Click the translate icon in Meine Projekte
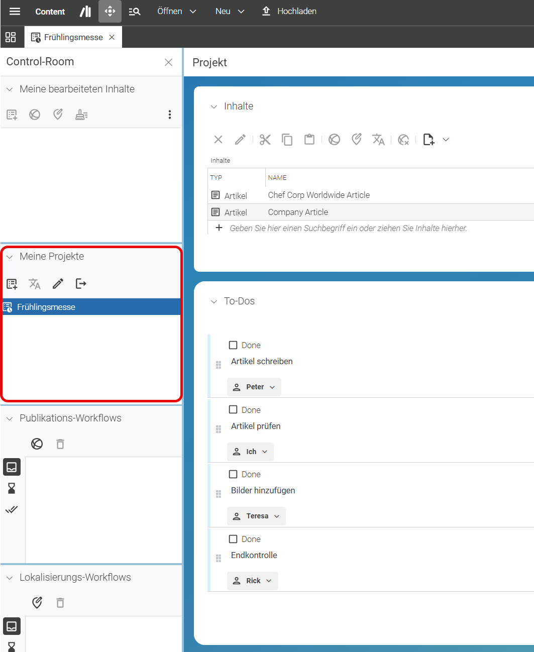Screen dimensions: 534x652 pyautogui.click(x=35, y=284)
